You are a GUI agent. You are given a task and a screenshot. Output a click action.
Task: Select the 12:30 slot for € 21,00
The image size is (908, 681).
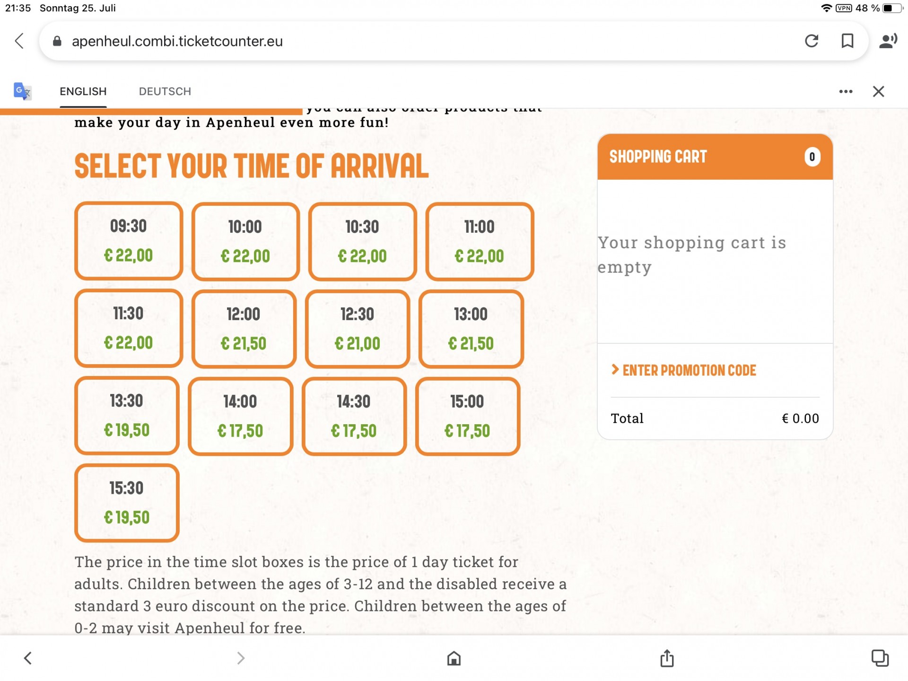[x=357, y=329]
